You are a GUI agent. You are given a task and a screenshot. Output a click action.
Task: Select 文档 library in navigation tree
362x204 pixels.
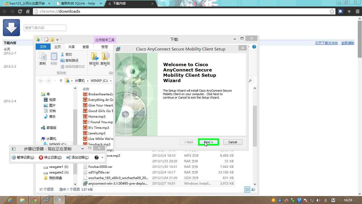50,111
